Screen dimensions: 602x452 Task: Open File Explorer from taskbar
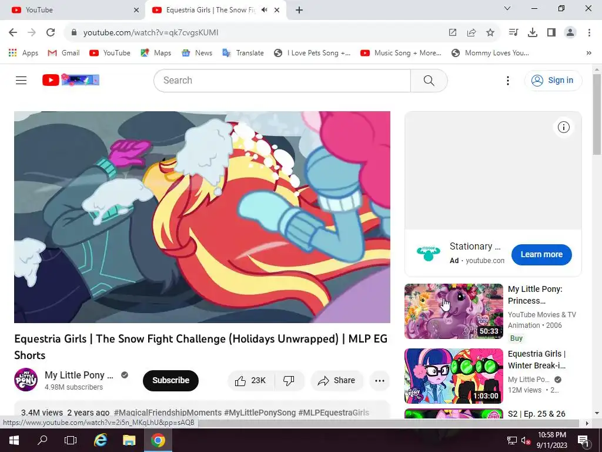(x=129, y=440)
